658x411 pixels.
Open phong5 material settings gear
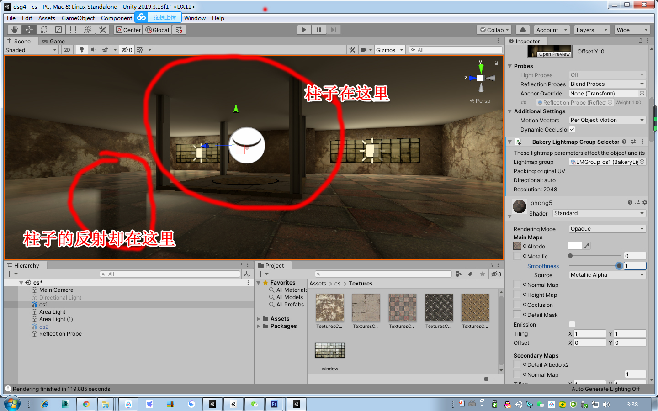point(645,202)
